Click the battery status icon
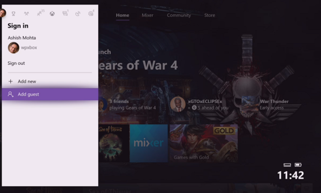 [298, 165]
